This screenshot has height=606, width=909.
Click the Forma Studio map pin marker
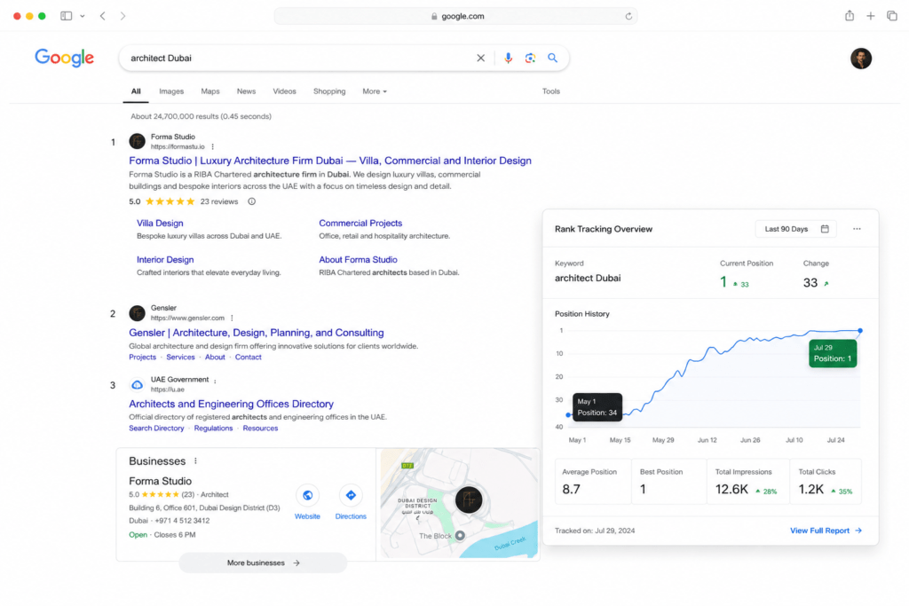pos(469,500)
